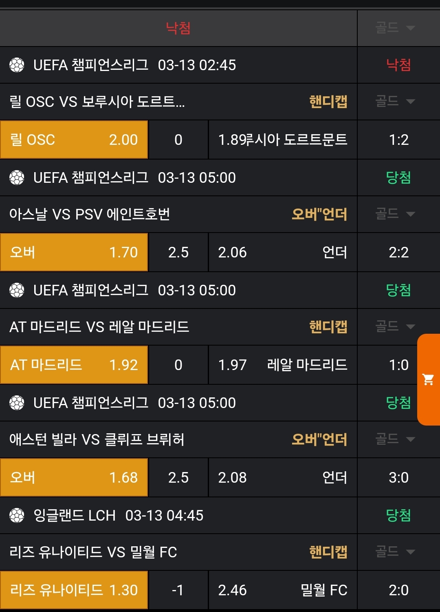440x612 pixels.
Task: Open the orange shopping cart tab
Action: click(428, 379)
